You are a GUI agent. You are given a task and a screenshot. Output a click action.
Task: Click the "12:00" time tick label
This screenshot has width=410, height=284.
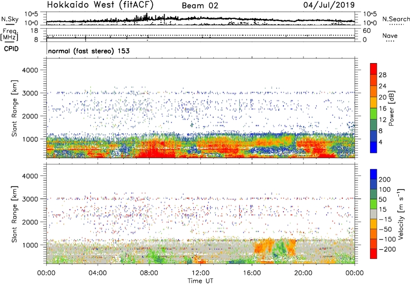(200, 273)
